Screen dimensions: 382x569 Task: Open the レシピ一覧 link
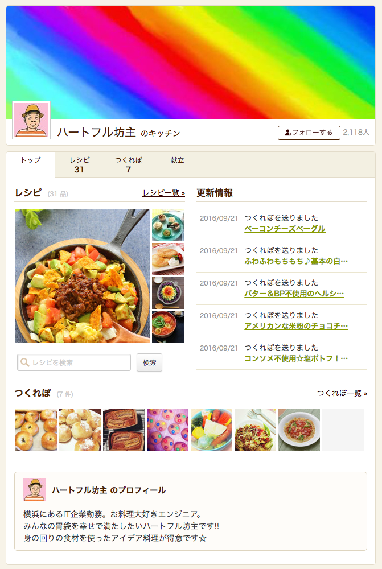(163, 193)
